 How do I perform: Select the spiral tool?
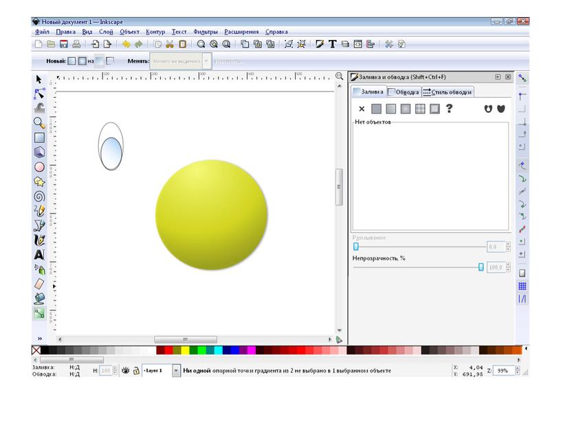coord(39,196)
